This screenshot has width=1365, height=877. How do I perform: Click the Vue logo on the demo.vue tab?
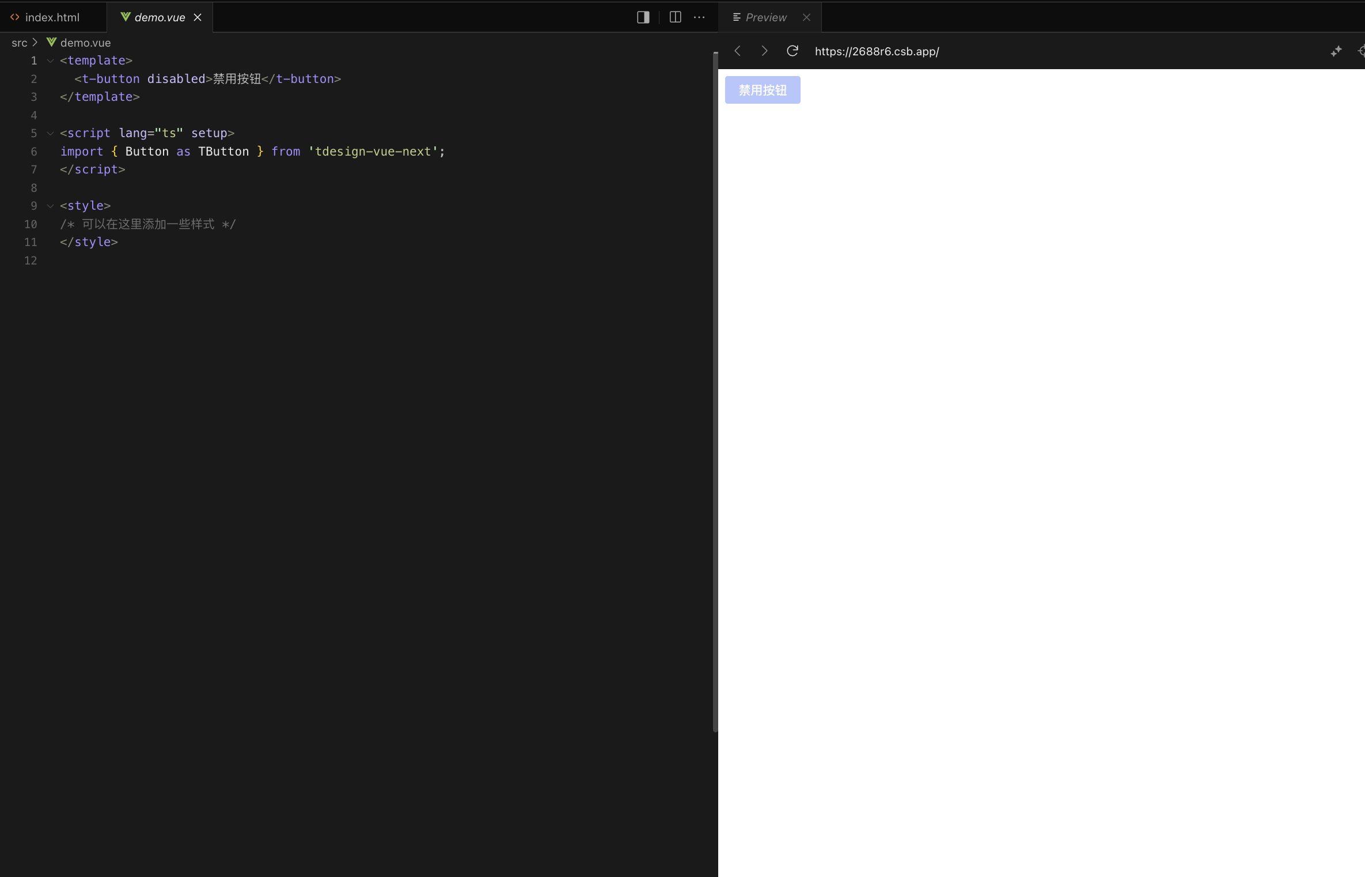tap(126, 17)
